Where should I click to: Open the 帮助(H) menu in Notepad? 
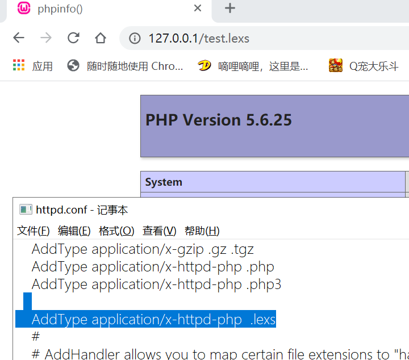point(202,231)
